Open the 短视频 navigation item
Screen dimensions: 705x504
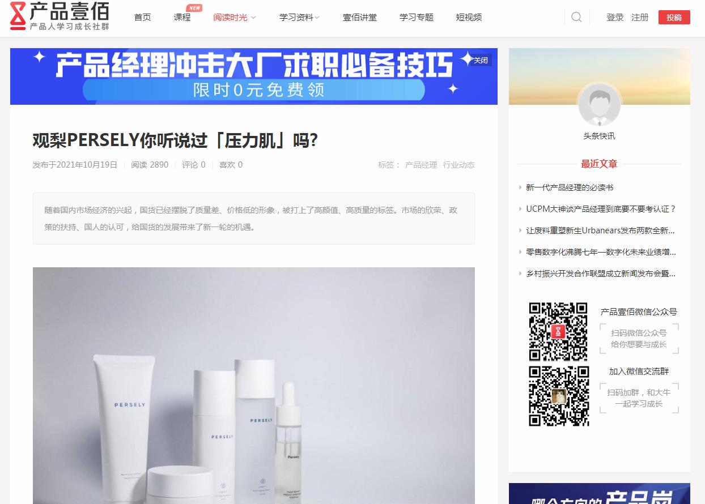(469, 18)
